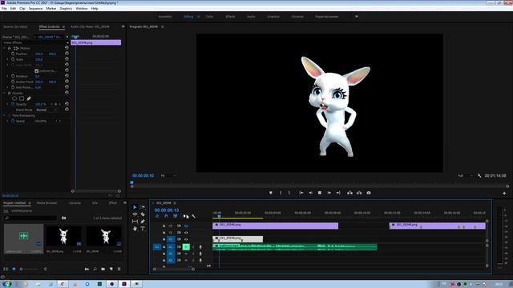
Task: Switch to Media Browser tab
Action: pos(46,202)
